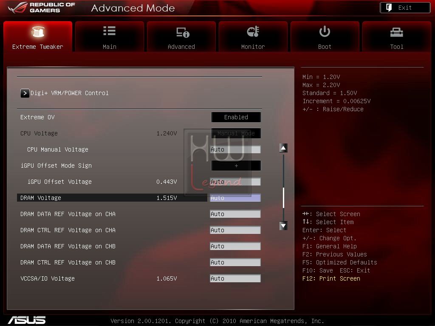
Task: Click the Republic of Gamers logo
Action: click(42, 8)
